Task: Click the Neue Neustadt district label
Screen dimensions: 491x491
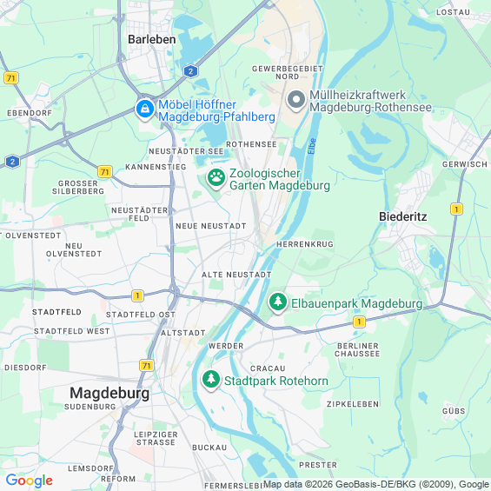Action: point(211,226)
